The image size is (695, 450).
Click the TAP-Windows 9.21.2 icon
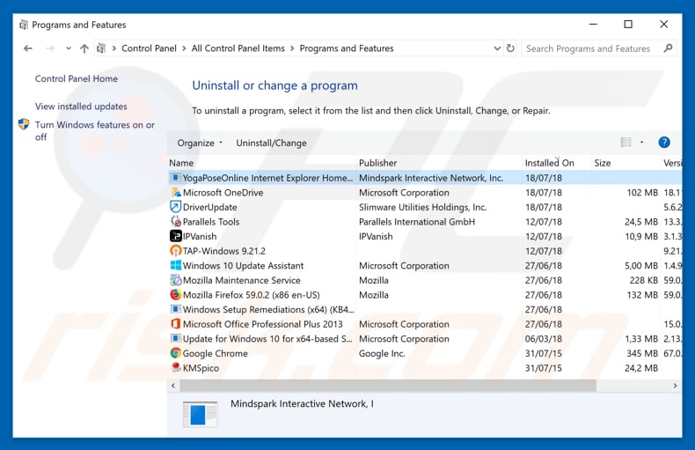[x=176, y=251]
